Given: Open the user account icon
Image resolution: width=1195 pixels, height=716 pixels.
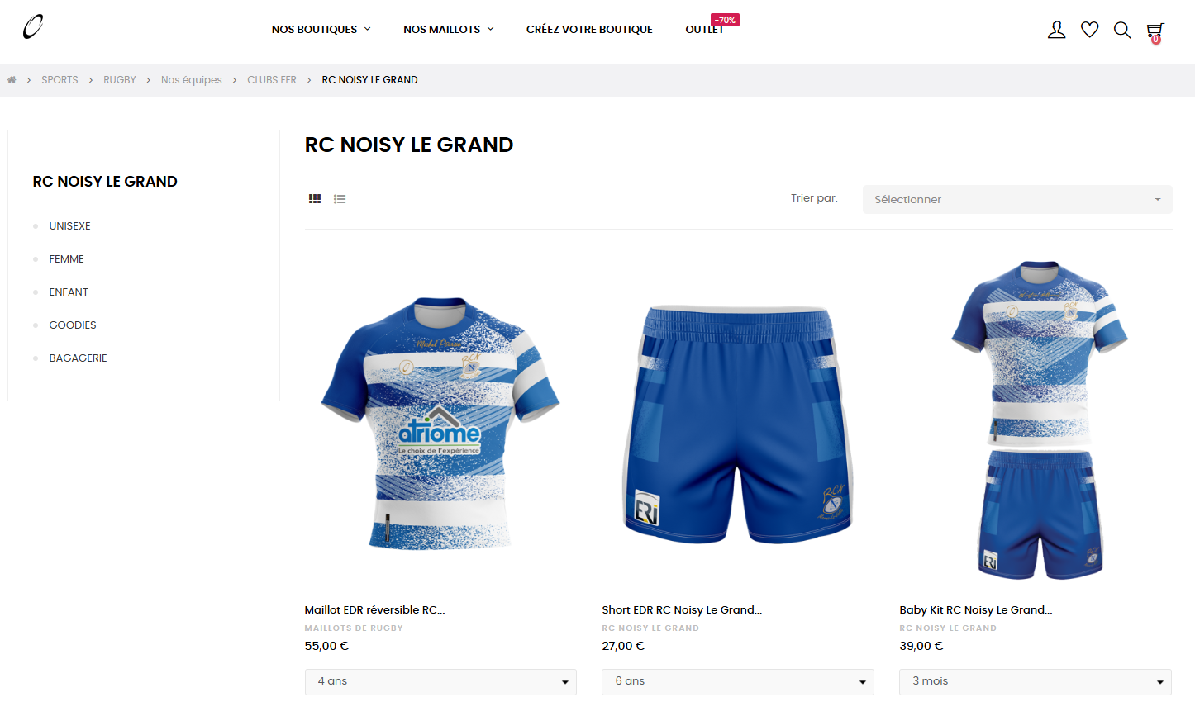Looking at the screenshot, I should pos(1056,30).
